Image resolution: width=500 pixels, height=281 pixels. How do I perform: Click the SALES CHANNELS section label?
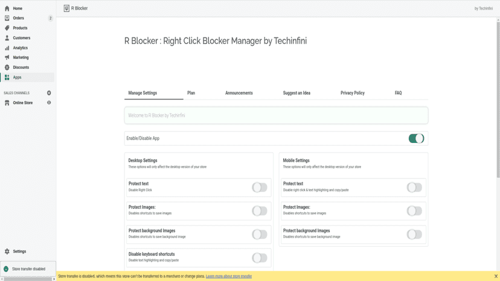(x=16, y=93)
